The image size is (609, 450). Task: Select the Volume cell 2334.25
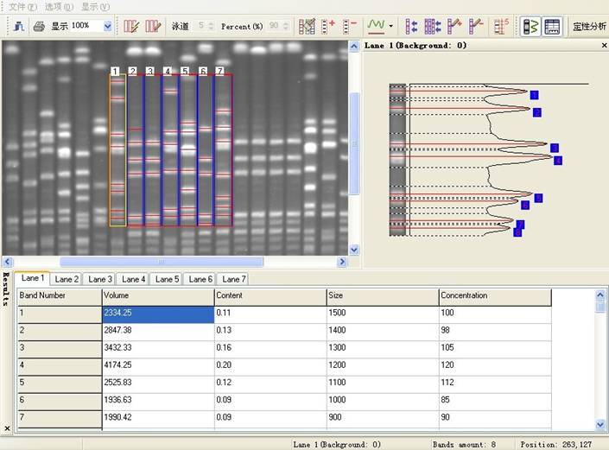(x=158, y=314)
